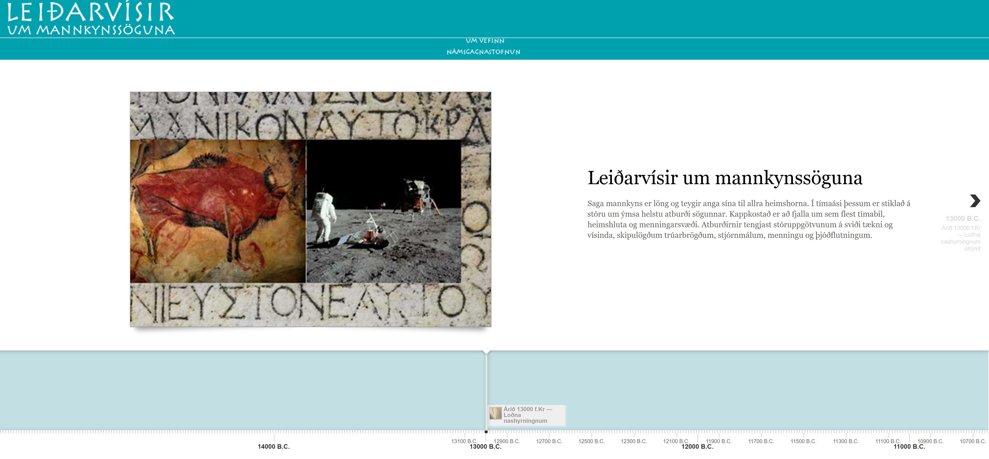
Task: Click the intro paragraph beginning 'Saga mannkyns er löng'
Action: [749, 219]
